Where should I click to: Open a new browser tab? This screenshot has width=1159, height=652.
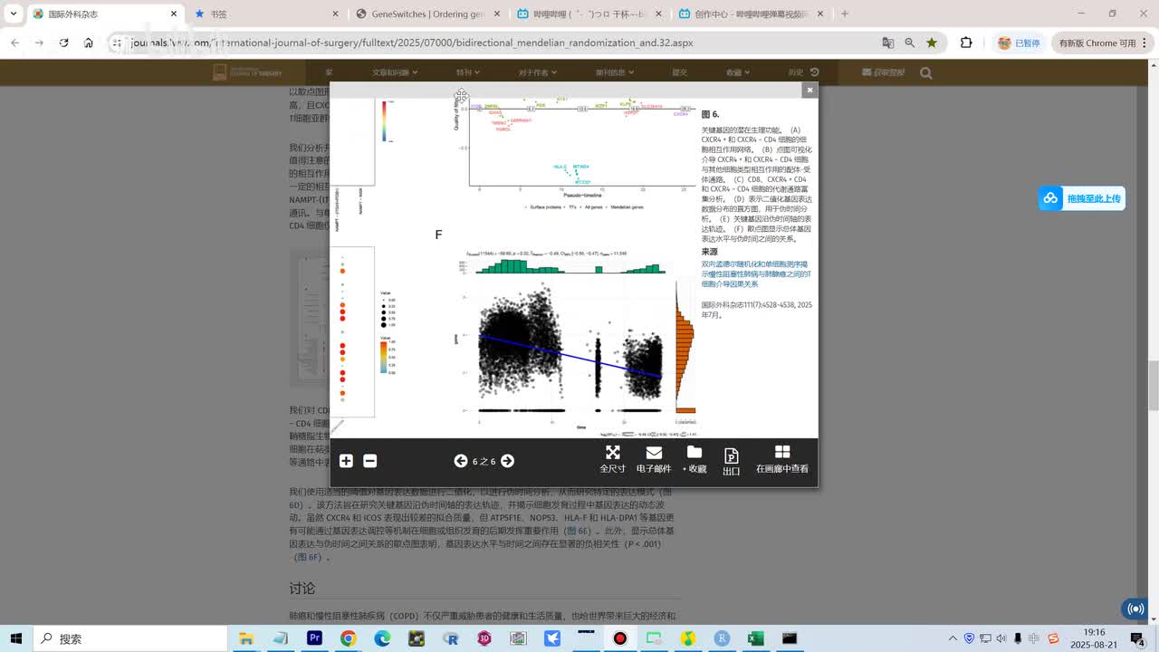point(845,14)
